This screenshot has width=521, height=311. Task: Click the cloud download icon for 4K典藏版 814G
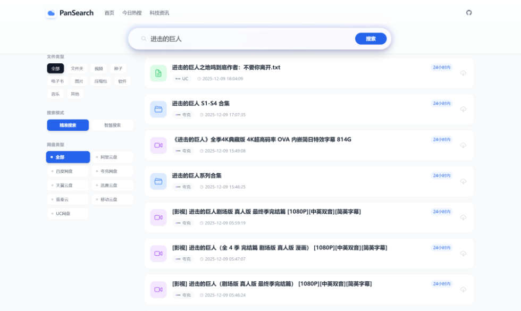463,145
